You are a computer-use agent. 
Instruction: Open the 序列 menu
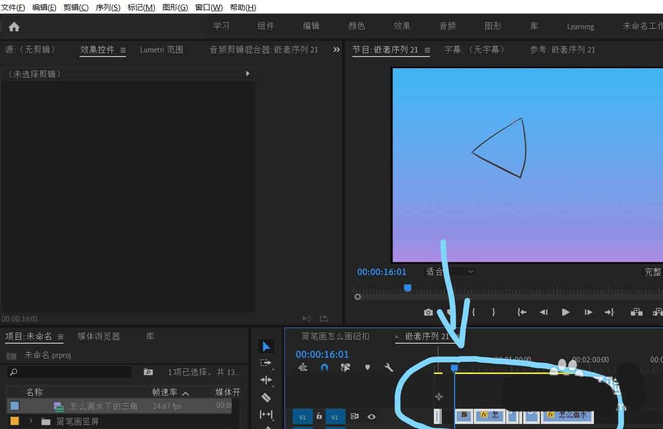[x=108, y=7]
